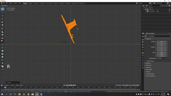Toggle lock on Scale X

click(x=168, y=53)
